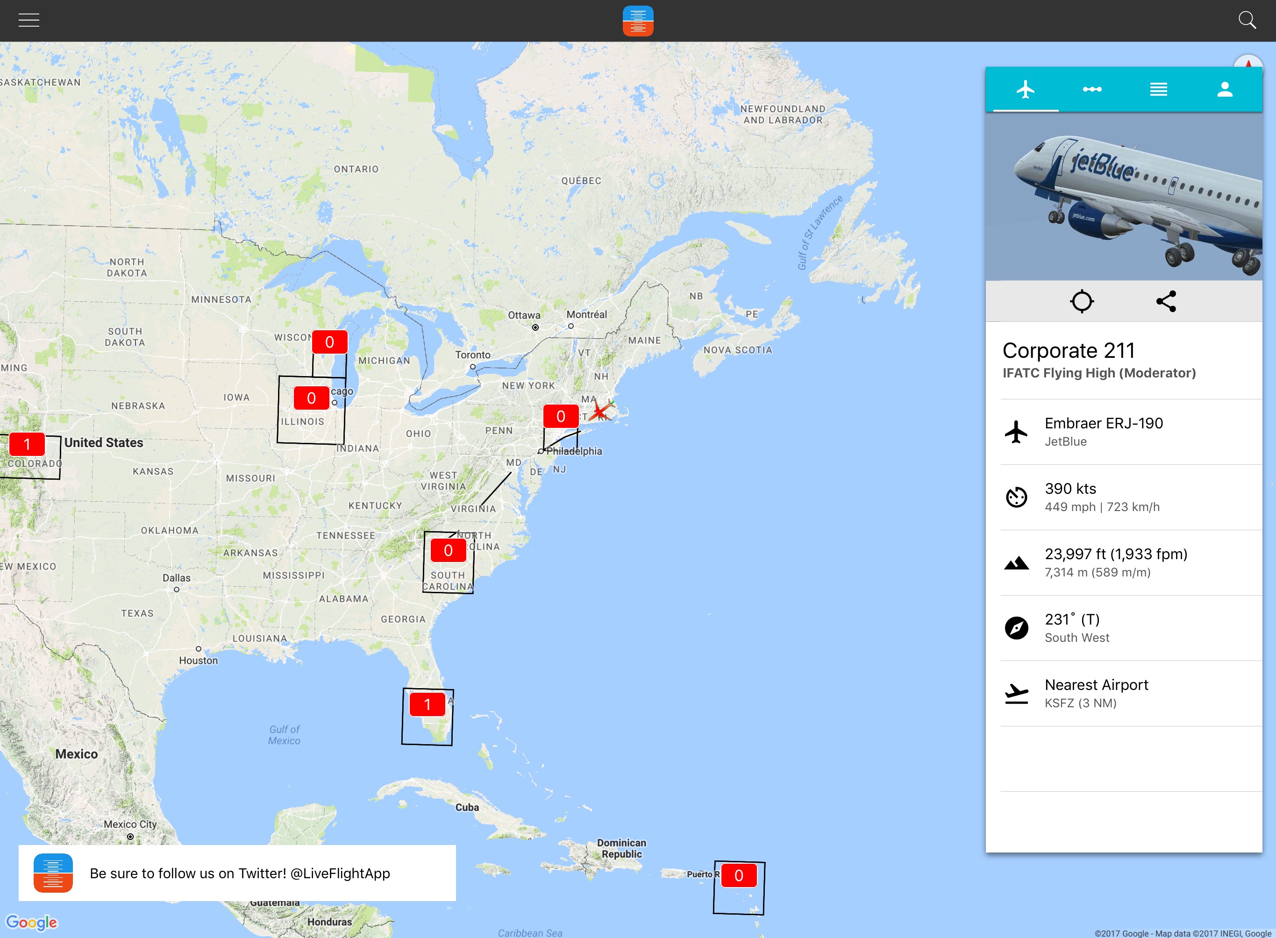The image size is (1276, 938).
Task: Click the South Carolina region marker
Action: [x=448, y=550]
